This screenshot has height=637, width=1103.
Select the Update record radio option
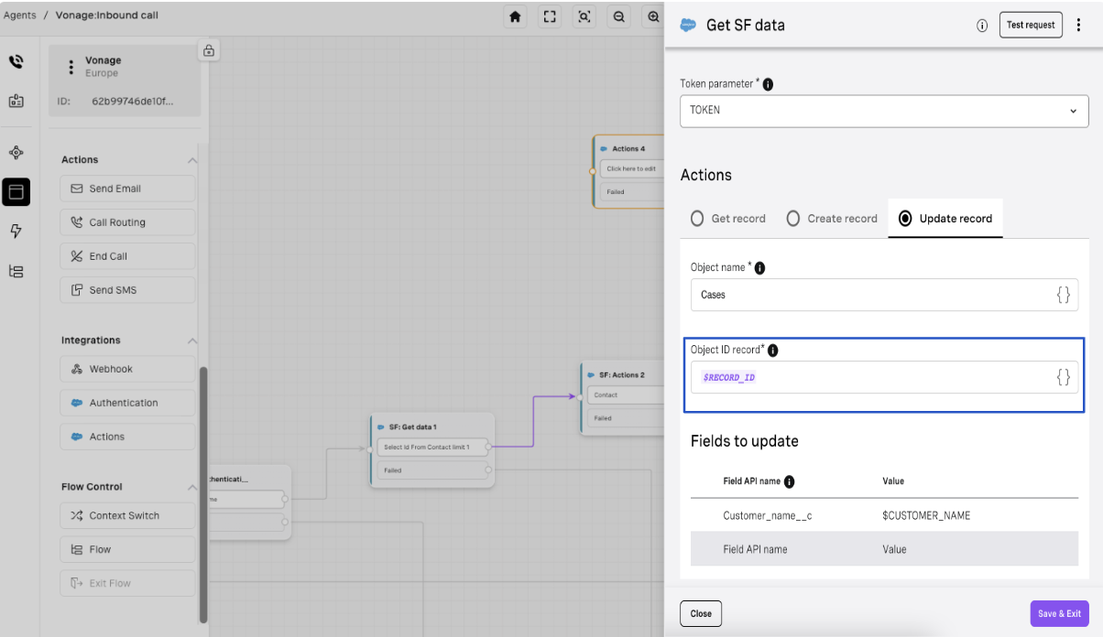coord(905,219)
